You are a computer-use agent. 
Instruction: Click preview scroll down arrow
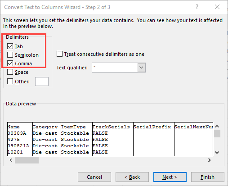[x=217, y=153]
